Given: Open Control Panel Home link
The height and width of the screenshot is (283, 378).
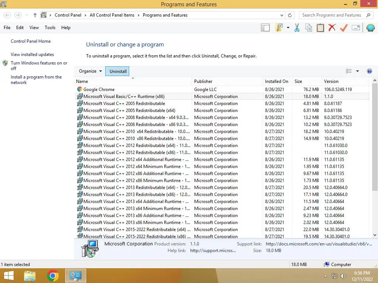Looking at the screenshot, I should (31, 41).
